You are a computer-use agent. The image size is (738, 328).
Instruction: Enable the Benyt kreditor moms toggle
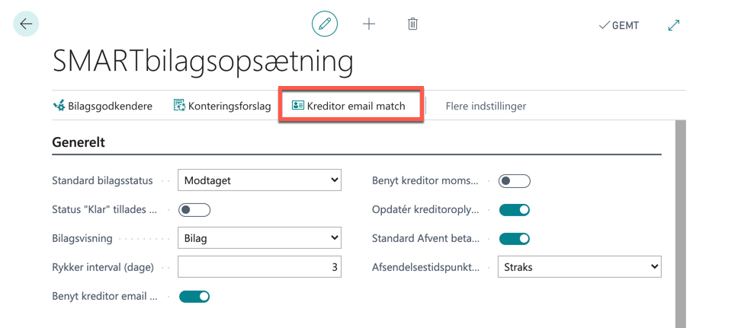515,181
